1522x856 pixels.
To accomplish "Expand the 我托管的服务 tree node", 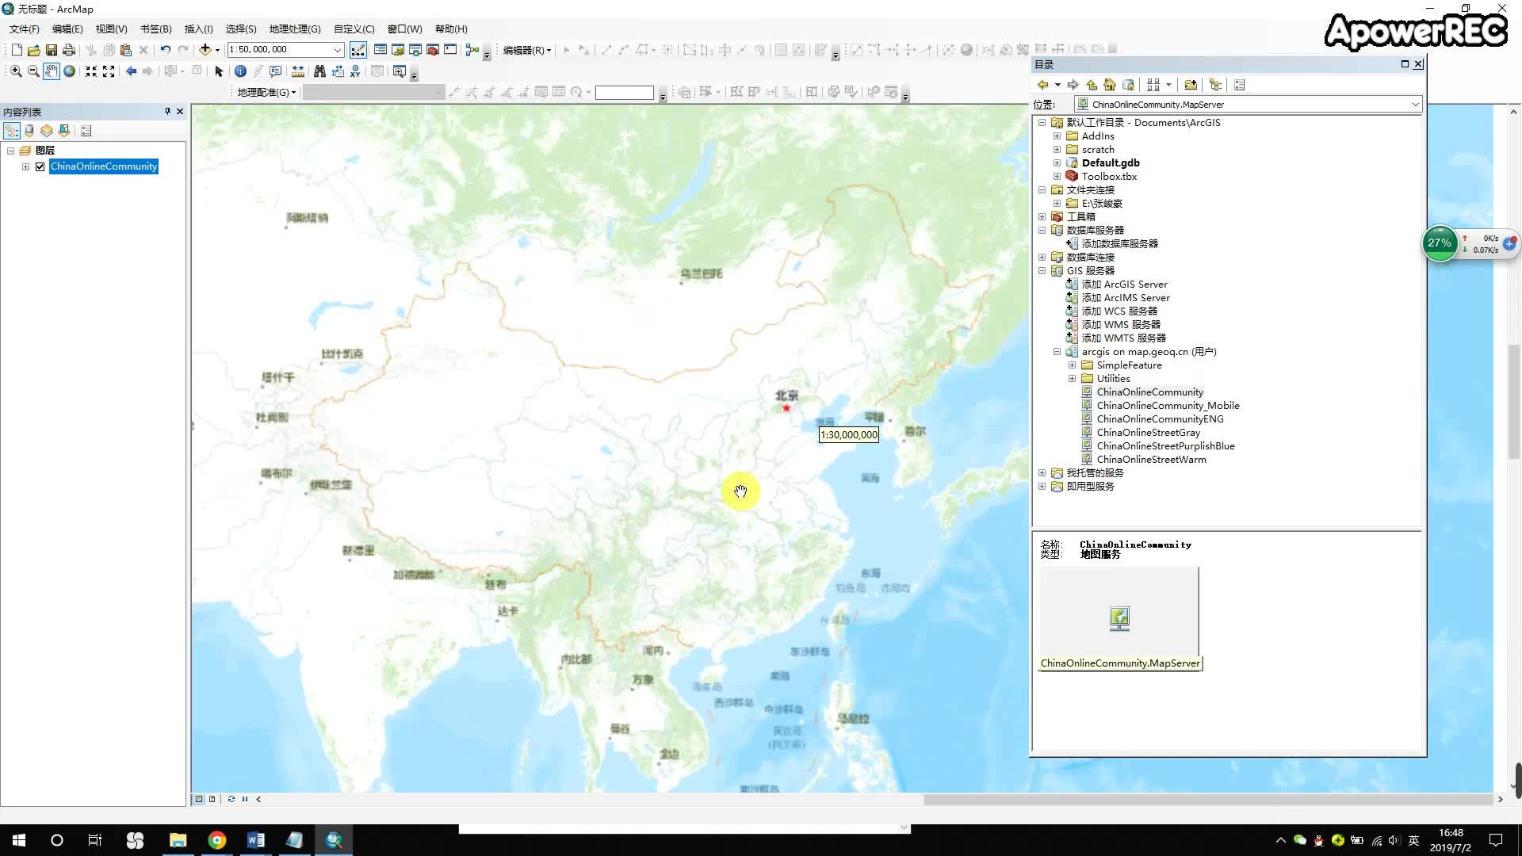I will point(1041,472).
